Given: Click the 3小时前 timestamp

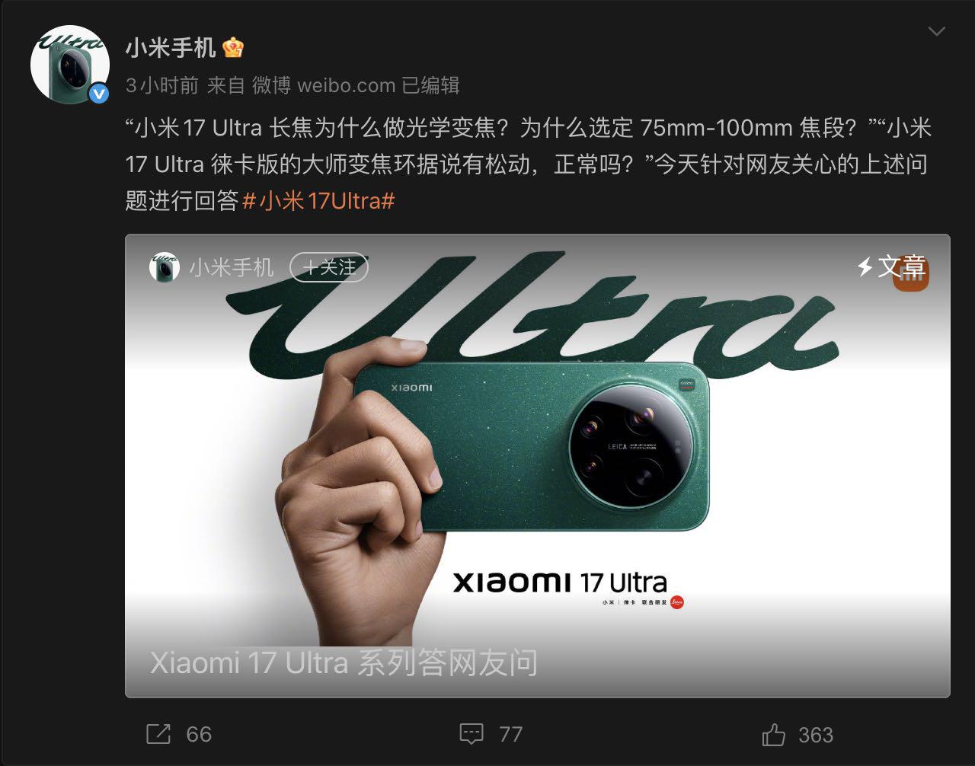Looking at the screenshot, I should click(x=161, y=85).
